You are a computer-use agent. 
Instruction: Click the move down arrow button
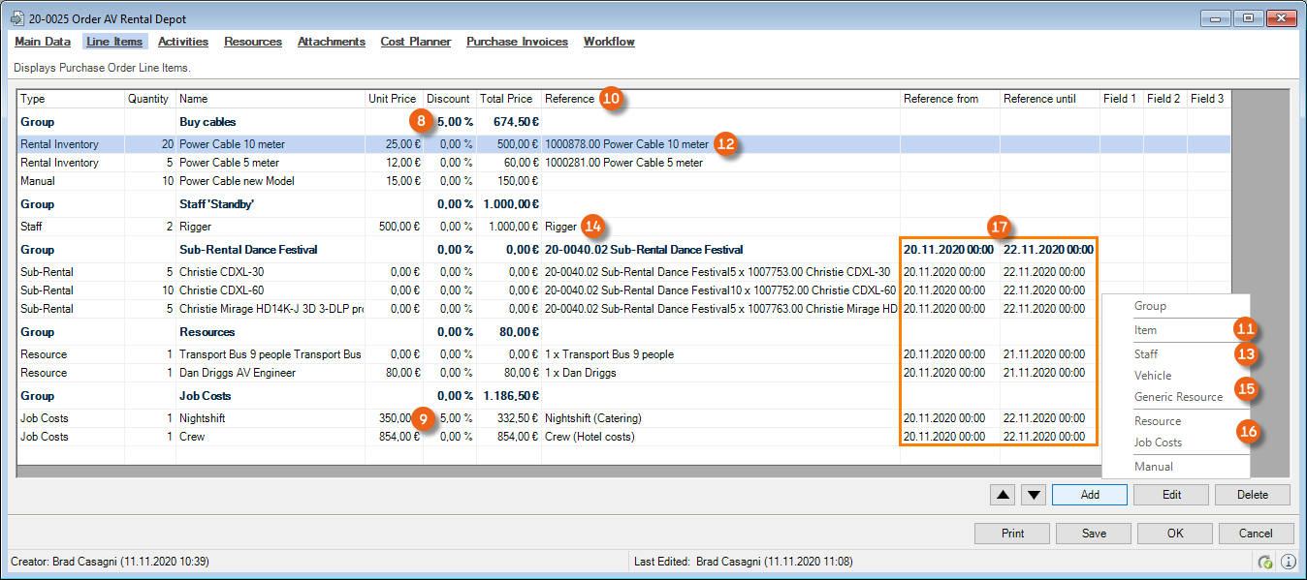tap(1035, 495)
